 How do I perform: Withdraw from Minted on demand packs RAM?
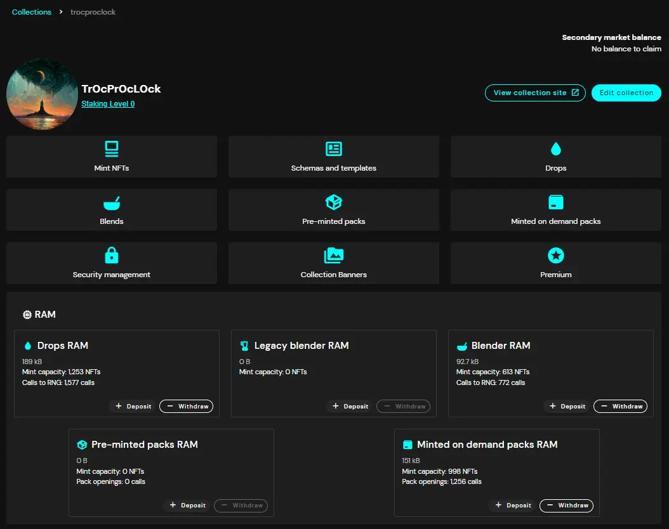[566, 505]
